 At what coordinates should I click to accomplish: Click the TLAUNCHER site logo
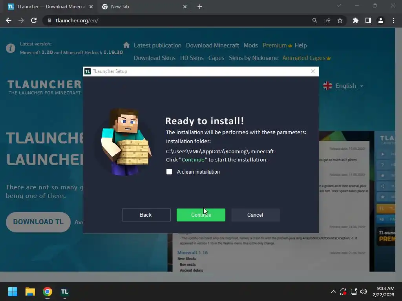click(x=44, y=87)
